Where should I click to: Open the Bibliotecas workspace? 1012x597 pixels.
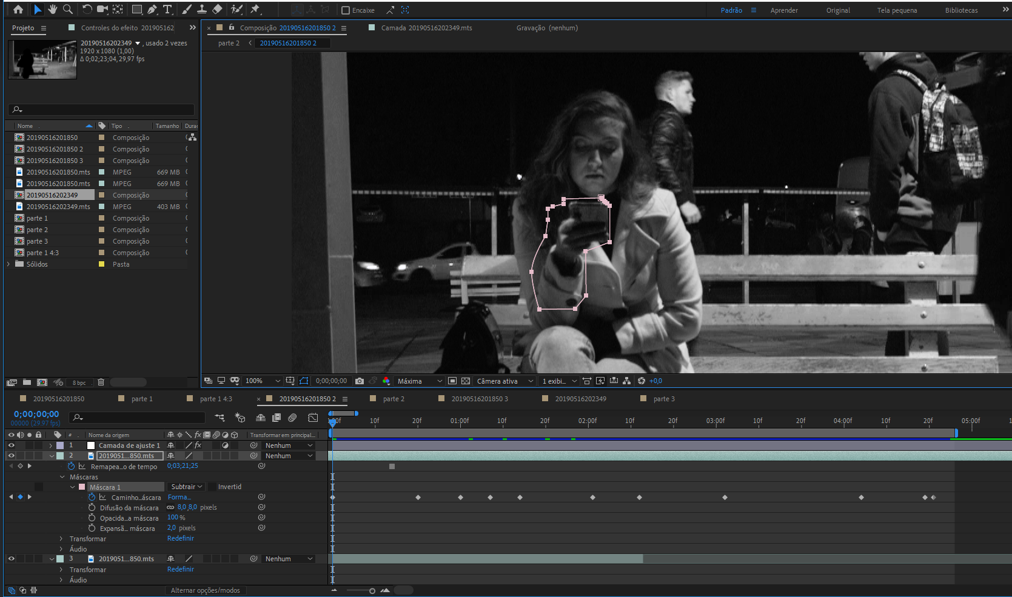coord(961,10)
